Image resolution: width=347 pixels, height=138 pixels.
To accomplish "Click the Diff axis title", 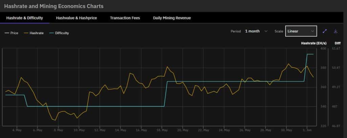I will coord(338,43).
